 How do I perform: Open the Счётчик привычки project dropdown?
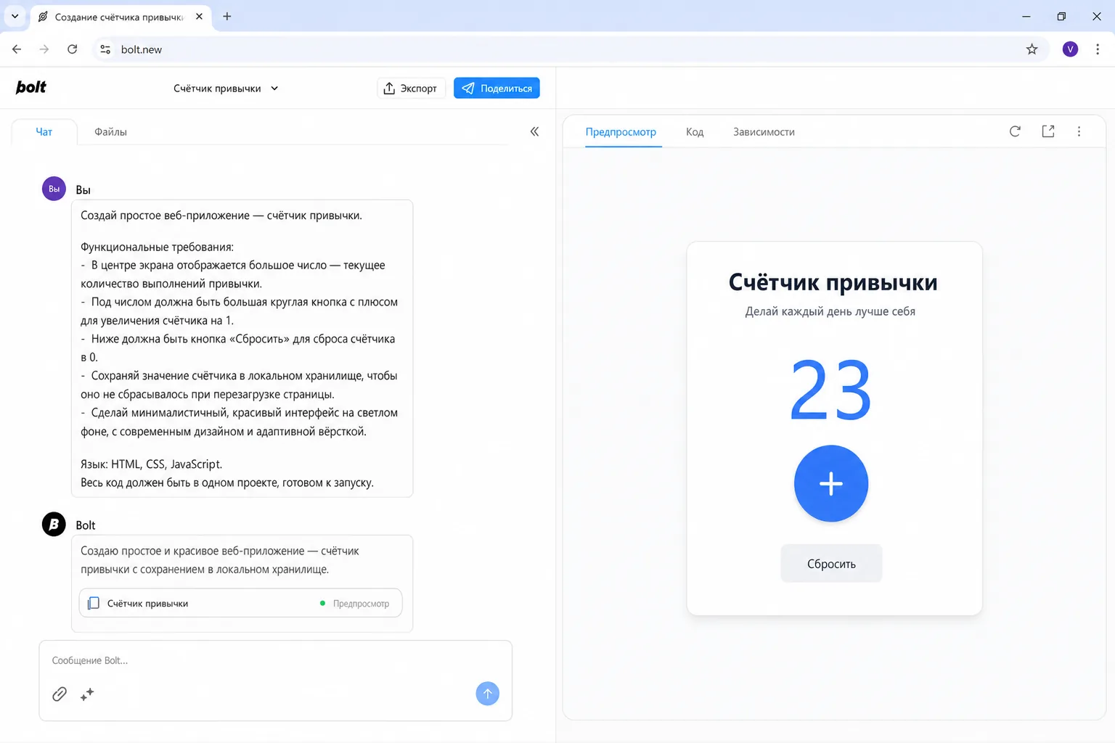(x=226, y=89)
